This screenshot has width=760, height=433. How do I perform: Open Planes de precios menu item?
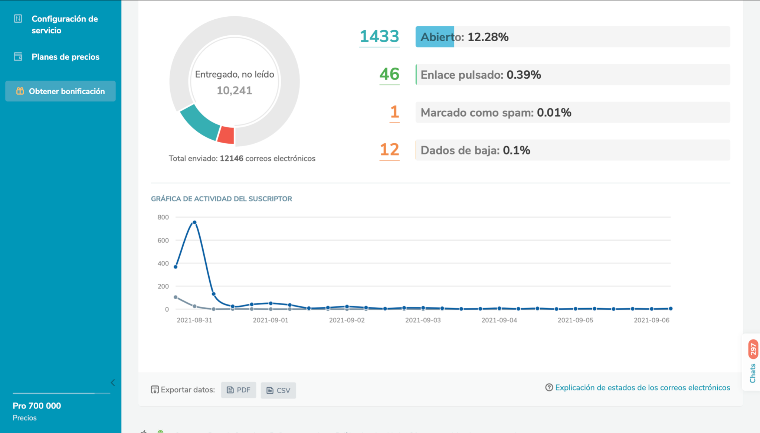coord(65,57)
